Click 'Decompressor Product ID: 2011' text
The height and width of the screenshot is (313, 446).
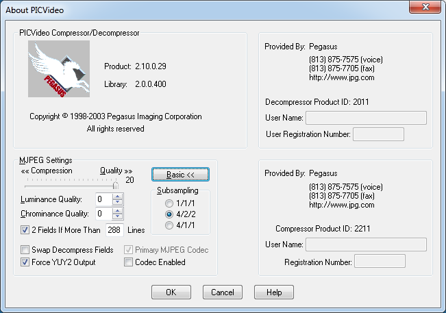tap(317, 102)
